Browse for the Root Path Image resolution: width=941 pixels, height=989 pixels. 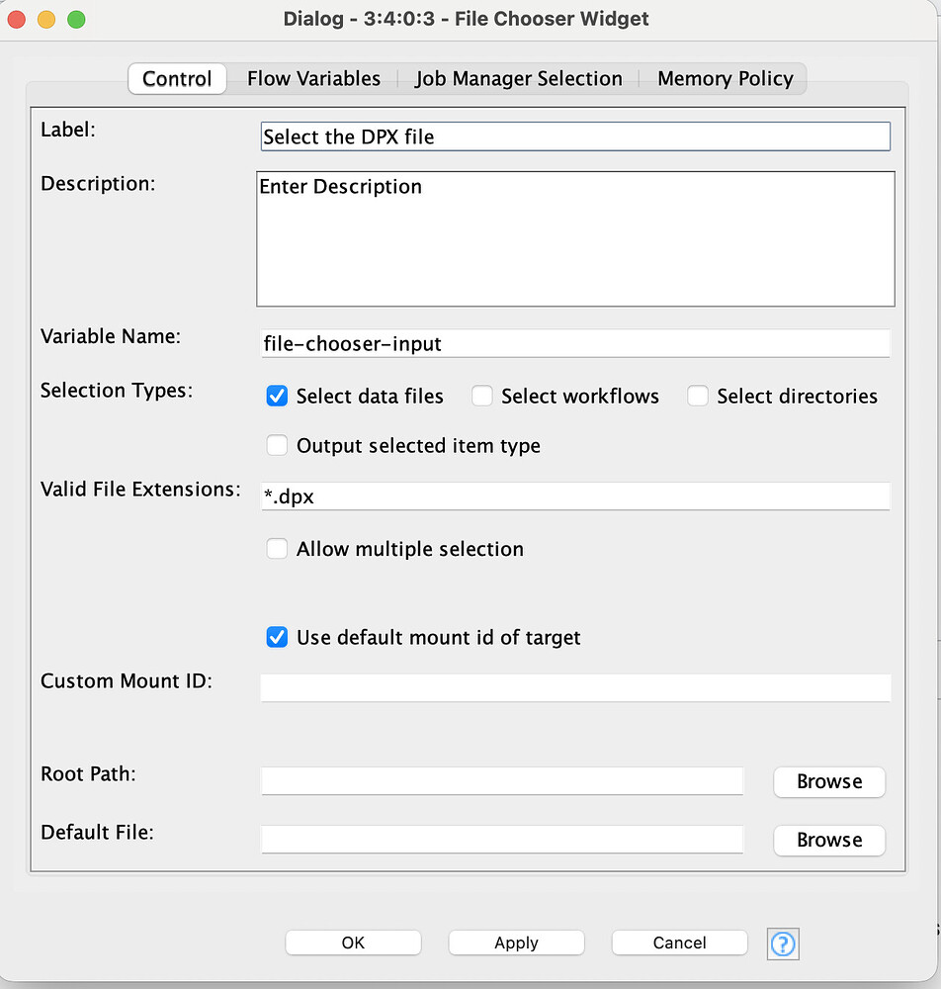(x=829, y=781)
